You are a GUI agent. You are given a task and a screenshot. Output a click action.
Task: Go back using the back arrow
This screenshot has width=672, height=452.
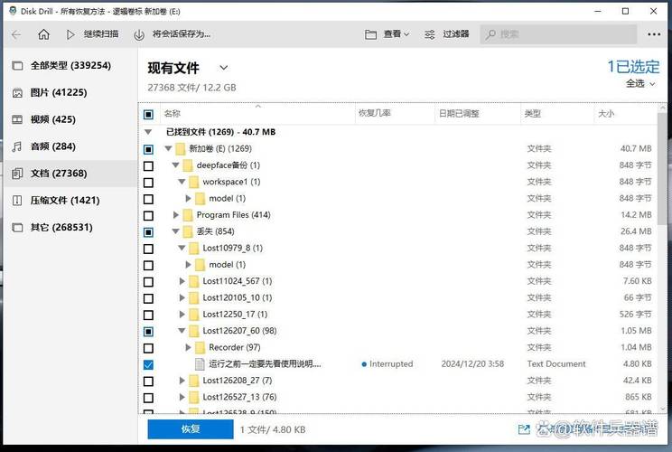[x=16, y=34]
